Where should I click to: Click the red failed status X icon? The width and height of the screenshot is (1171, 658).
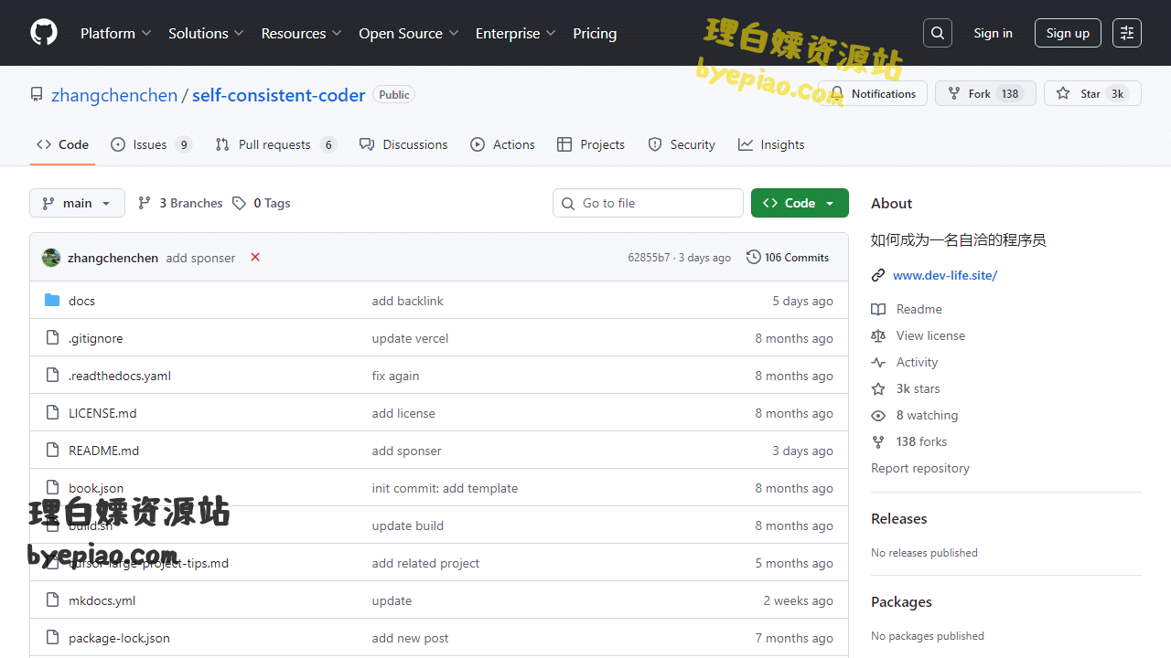(255, 258)
